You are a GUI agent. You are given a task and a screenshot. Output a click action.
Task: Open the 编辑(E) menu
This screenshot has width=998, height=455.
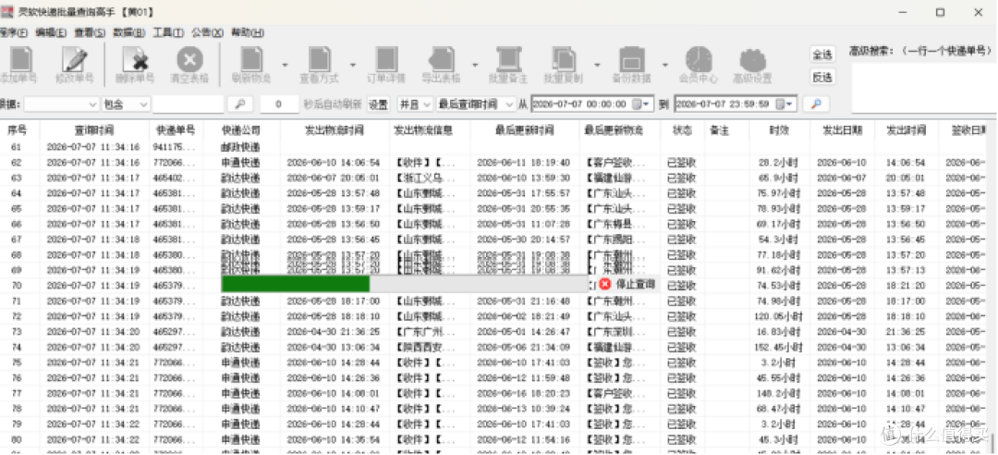click(51, 32)
